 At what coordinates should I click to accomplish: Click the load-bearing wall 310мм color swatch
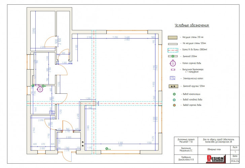(173, 38)
